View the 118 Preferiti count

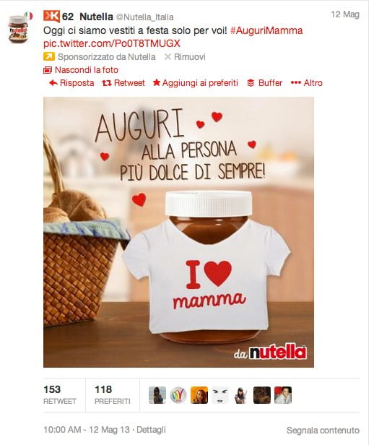pyautogui.click(x=113, y=394)
